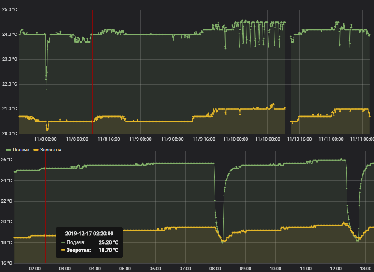Click the 06:00 time label on the lower chart
The width and height of the screenshot is (374, 272).
155,269
